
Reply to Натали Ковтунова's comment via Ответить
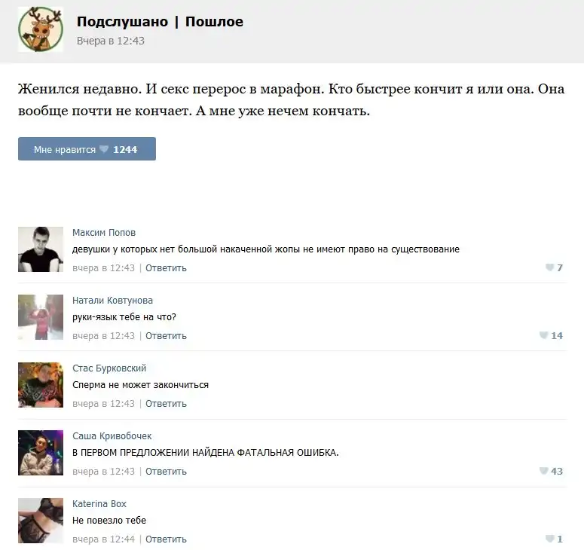click(166, 335)
